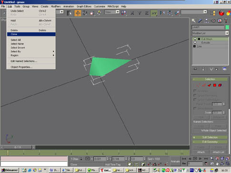Screen dimensions: 231x173
Task: Click the Track View icon left of Material Editor
Action: click(213, 13)
